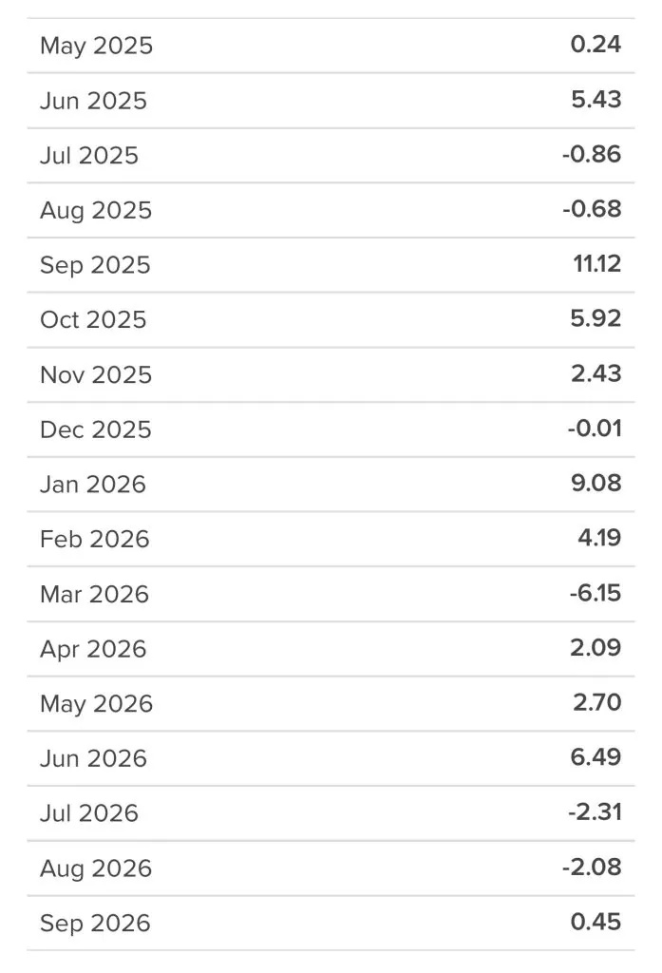Click the 2.70 value for May 2026
The width and height of the screenshot is (662, 973).
(x=596, y=702)
